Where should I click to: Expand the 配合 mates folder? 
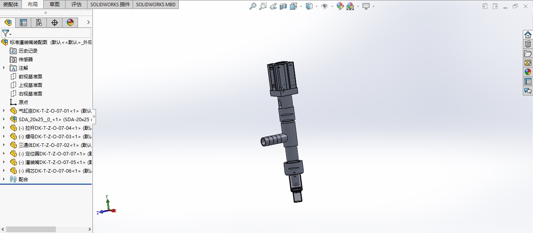pos(4,179)
